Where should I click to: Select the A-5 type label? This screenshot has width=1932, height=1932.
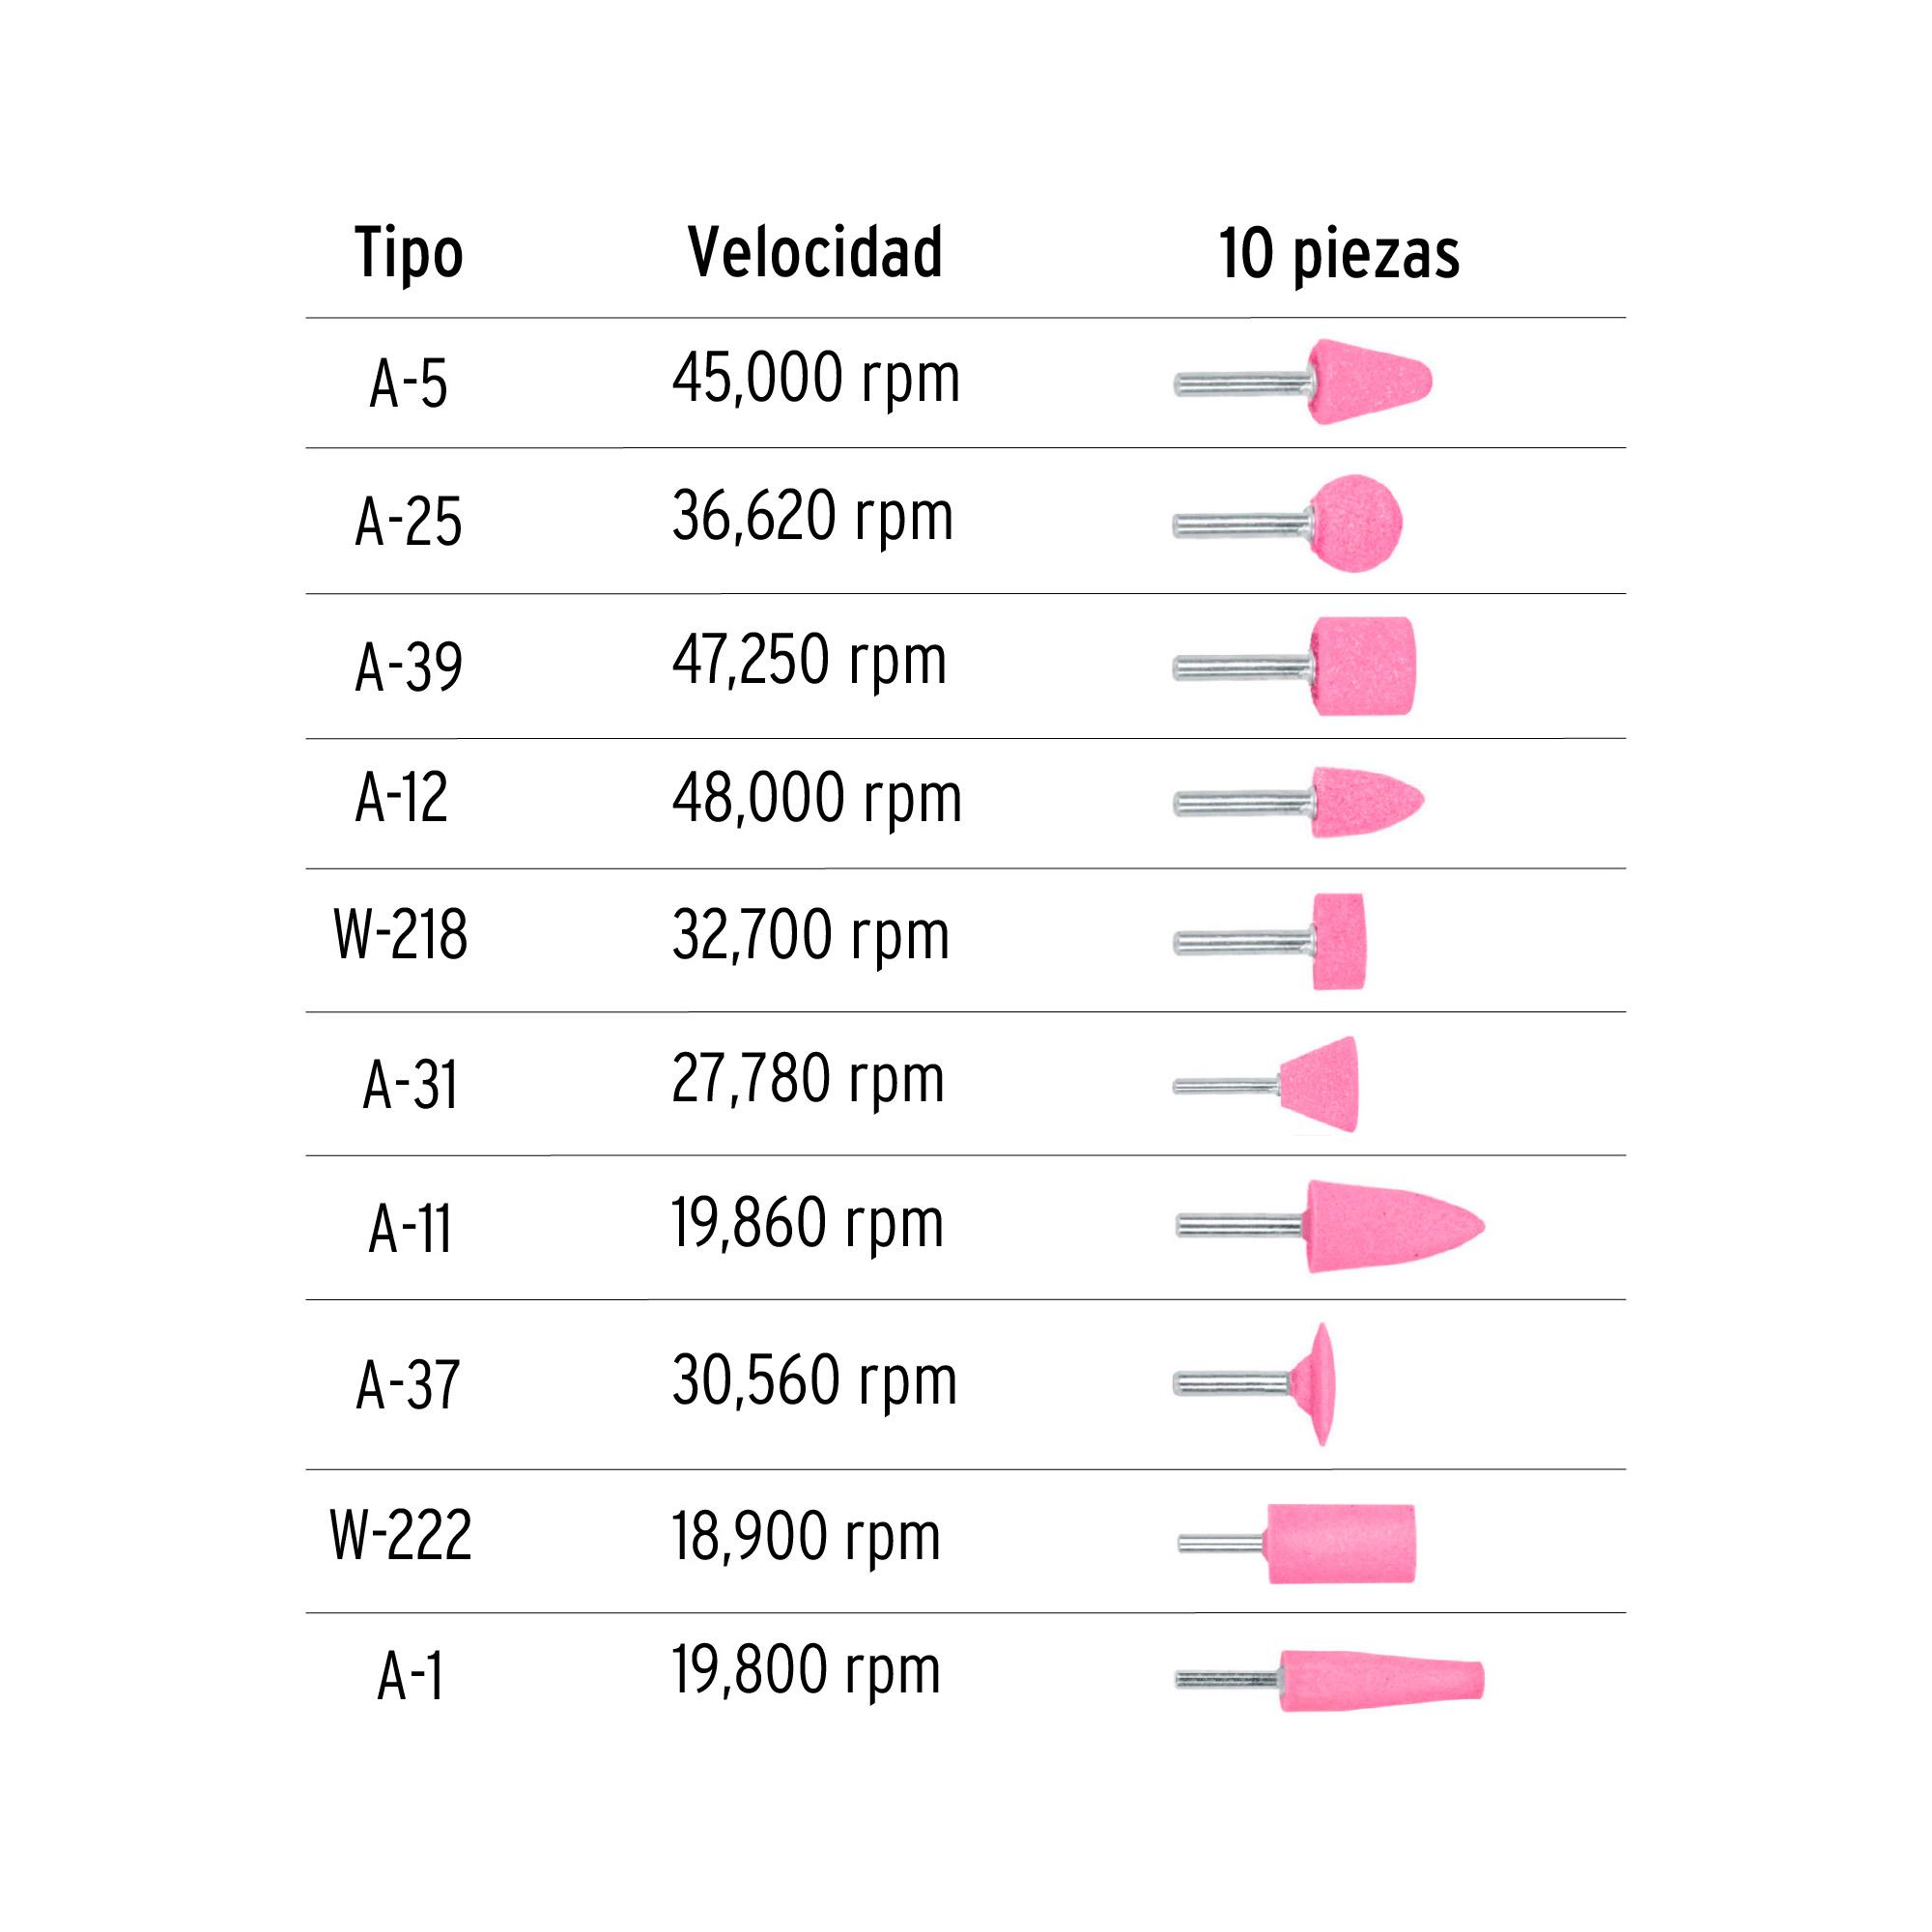[408, 384]
